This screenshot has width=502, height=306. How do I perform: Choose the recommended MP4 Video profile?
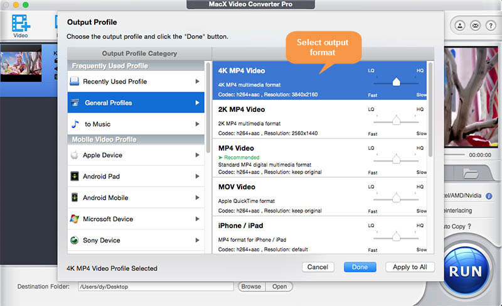point(319,158)
